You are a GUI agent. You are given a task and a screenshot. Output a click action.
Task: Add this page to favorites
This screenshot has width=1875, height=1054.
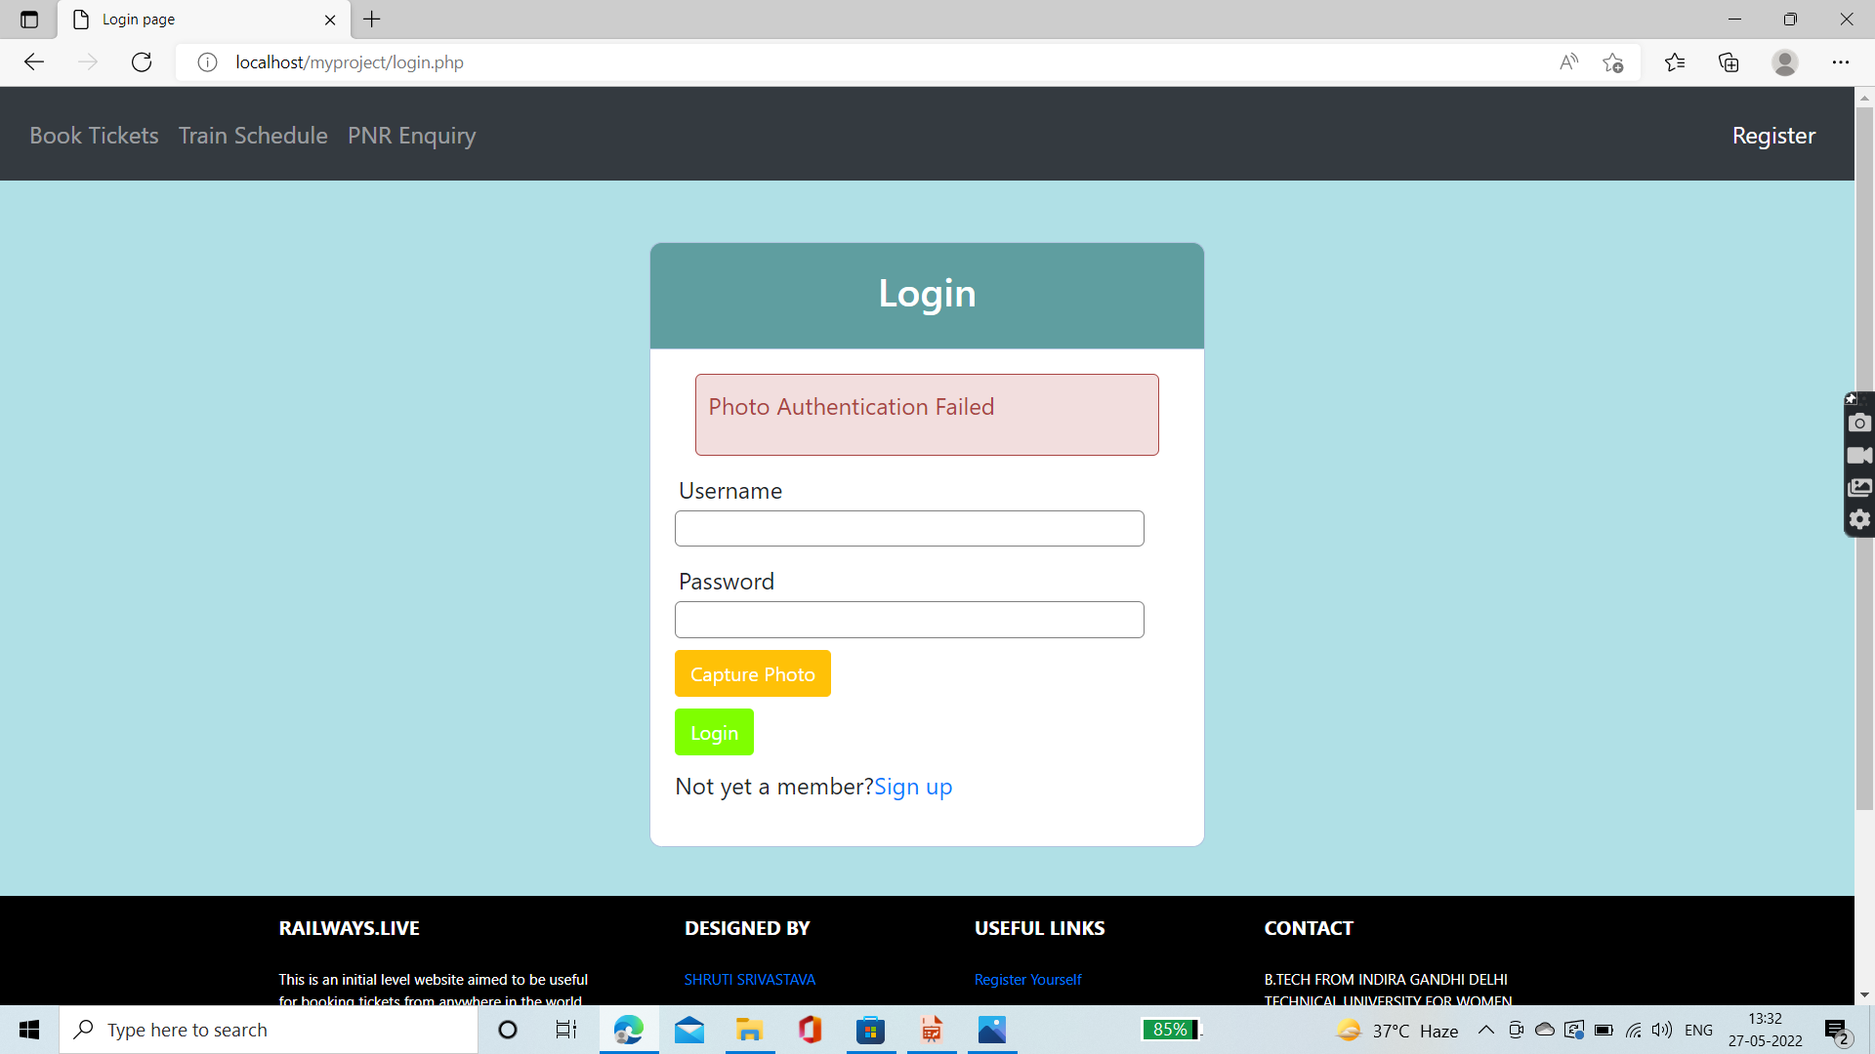pyautogui.click(x=1613, y=61)
